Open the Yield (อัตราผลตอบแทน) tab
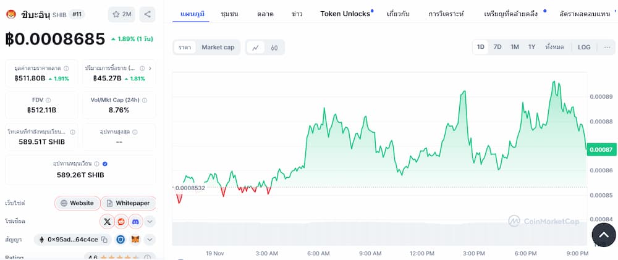The width and height of the screenshot is (618, 260). tap(585, 14)
